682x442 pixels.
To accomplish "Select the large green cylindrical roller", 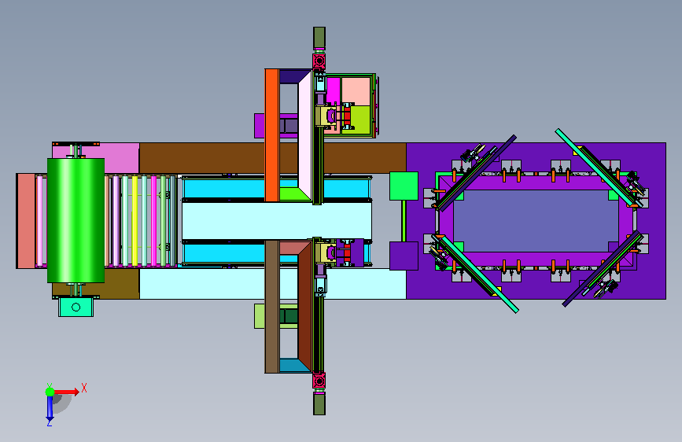I will point(76,220).
